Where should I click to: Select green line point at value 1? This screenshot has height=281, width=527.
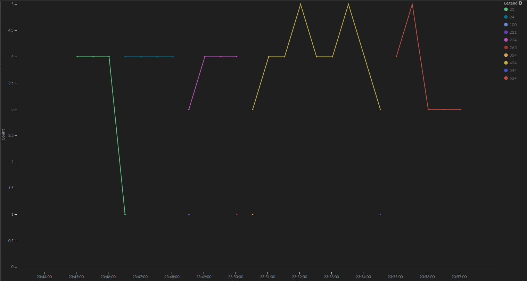[125, 214]
